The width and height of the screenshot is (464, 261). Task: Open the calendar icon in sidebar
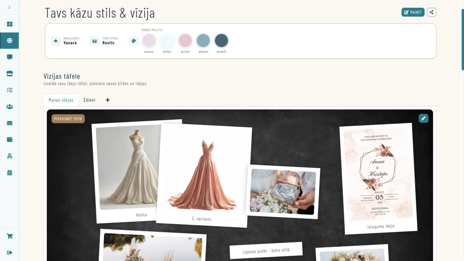[10, 173]
